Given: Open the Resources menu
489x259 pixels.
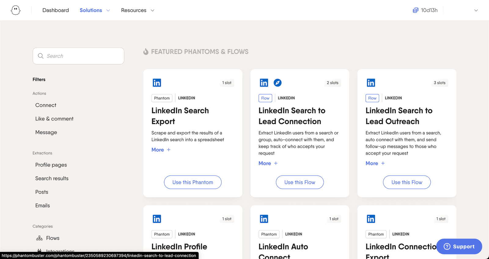Looking at the screenshot, I should [x=134, y=10].
